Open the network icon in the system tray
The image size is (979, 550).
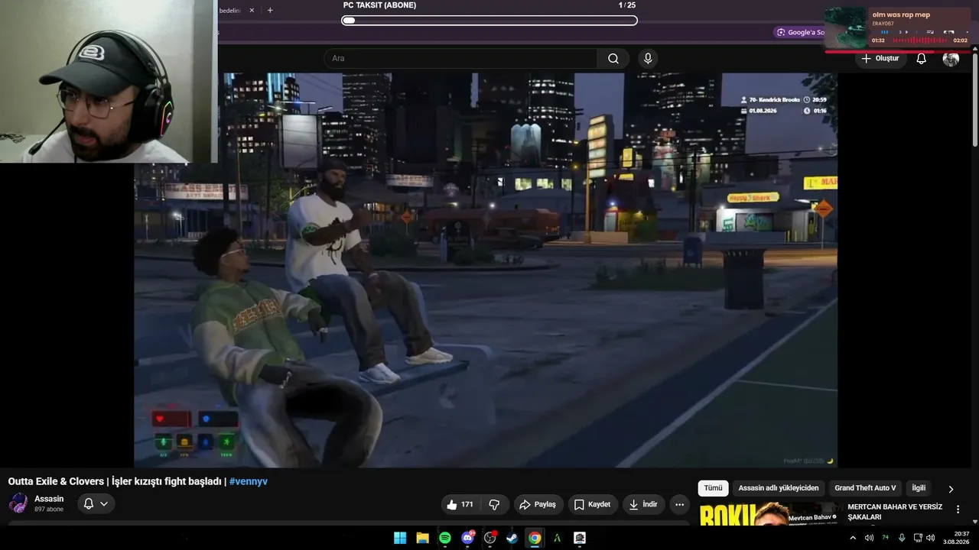918,538
